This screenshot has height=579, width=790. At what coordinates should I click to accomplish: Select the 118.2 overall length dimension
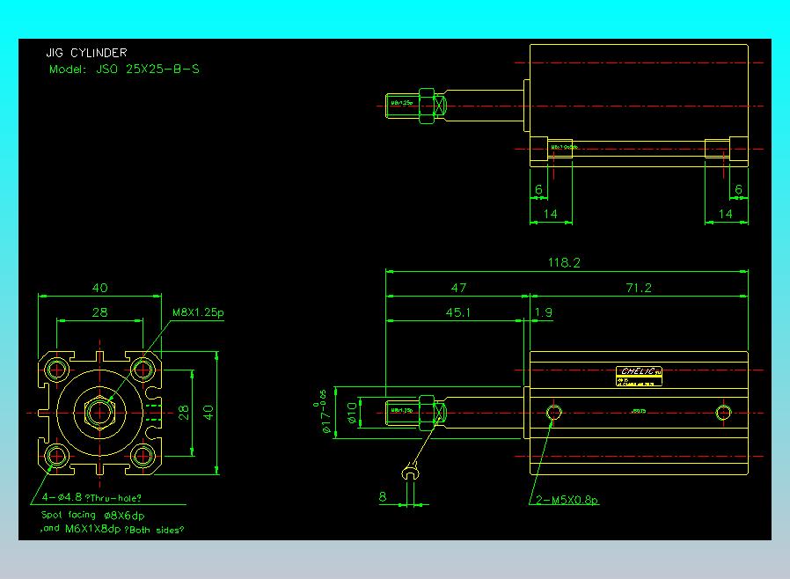click(564, 262)
